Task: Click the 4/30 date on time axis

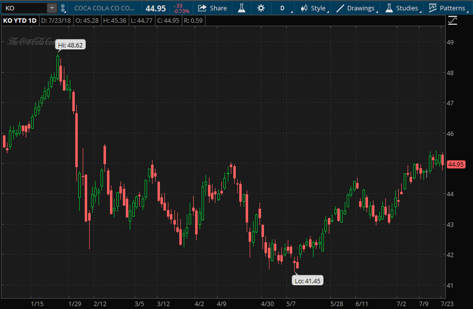Action: pos(267,304)
